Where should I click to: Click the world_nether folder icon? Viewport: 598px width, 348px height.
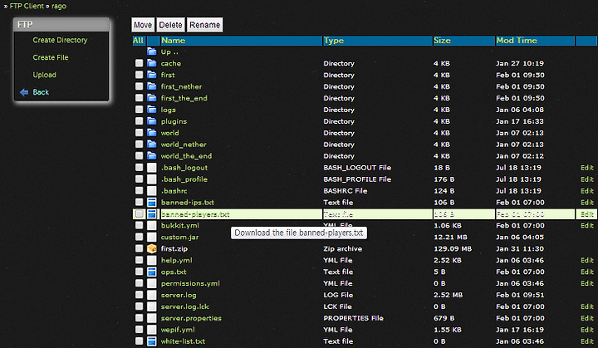(152, 145)
